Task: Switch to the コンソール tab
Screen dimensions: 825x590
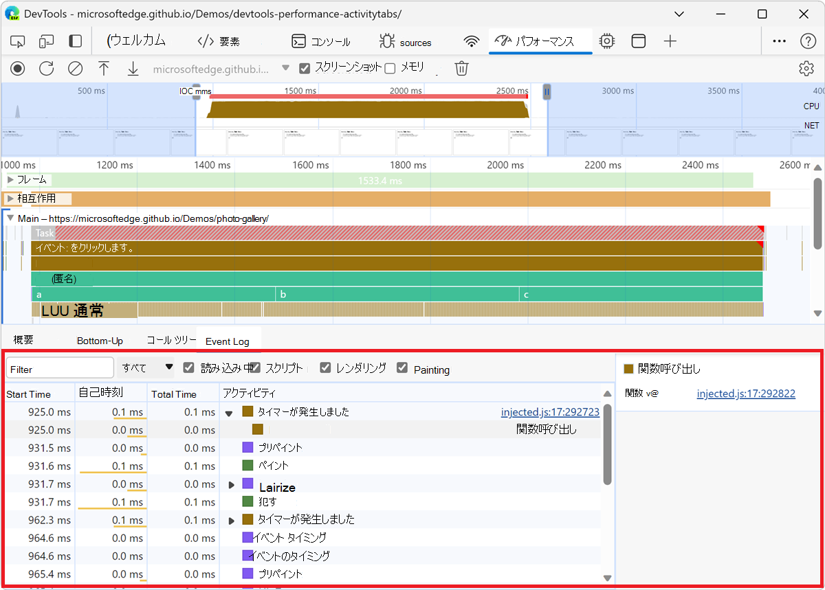Action: (x=321, y=42)
